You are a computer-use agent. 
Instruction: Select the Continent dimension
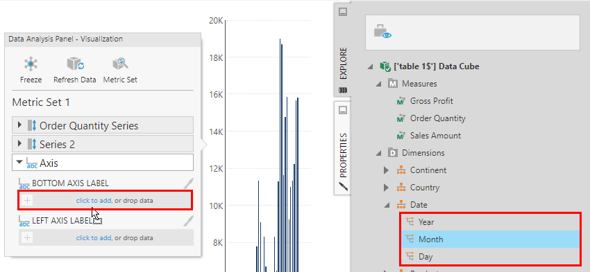[x=428, y=170]
